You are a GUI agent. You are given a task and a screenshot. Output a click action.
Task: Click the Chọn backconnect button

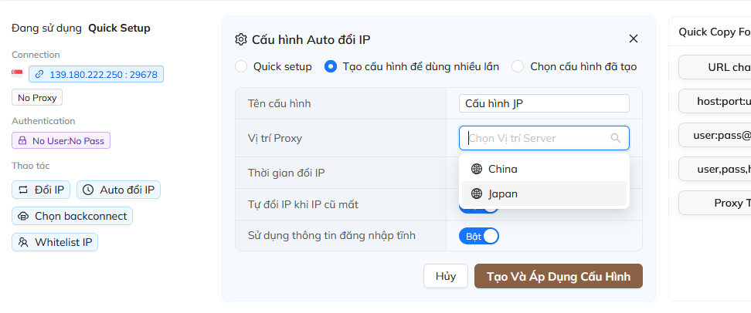[72, 216]
